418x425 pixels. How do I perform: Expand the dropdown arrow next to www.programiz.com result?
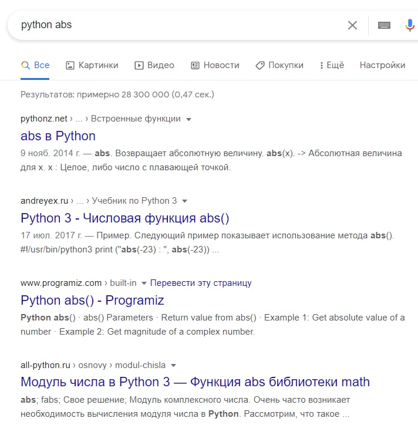(144, 284)
